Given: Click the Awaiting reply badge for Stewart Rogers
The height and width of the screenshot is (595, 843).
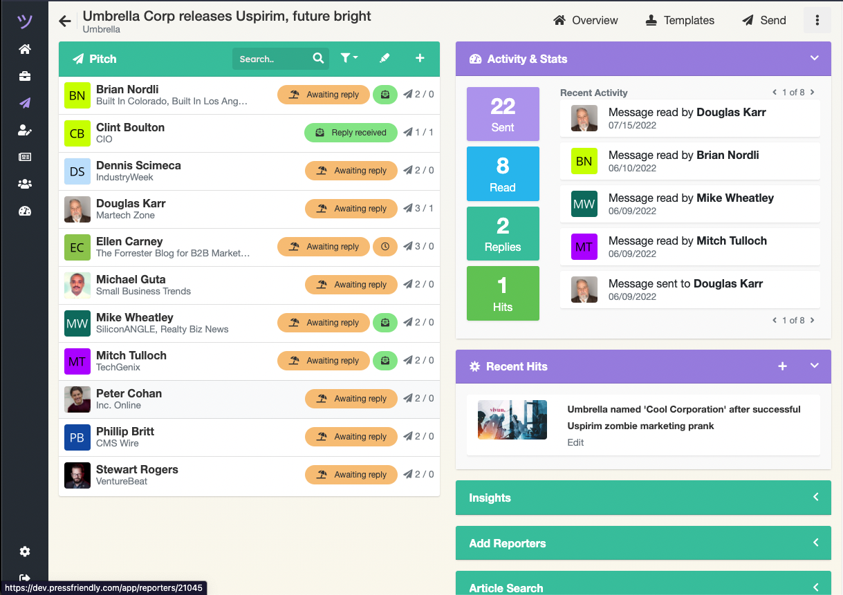Looking at the screenshot, I should pos(351,475).
